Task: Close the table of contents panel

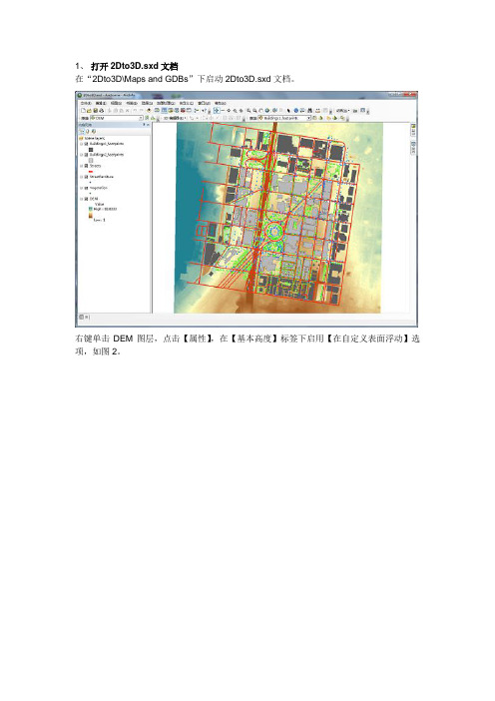Action: click(x=148, y=124)
